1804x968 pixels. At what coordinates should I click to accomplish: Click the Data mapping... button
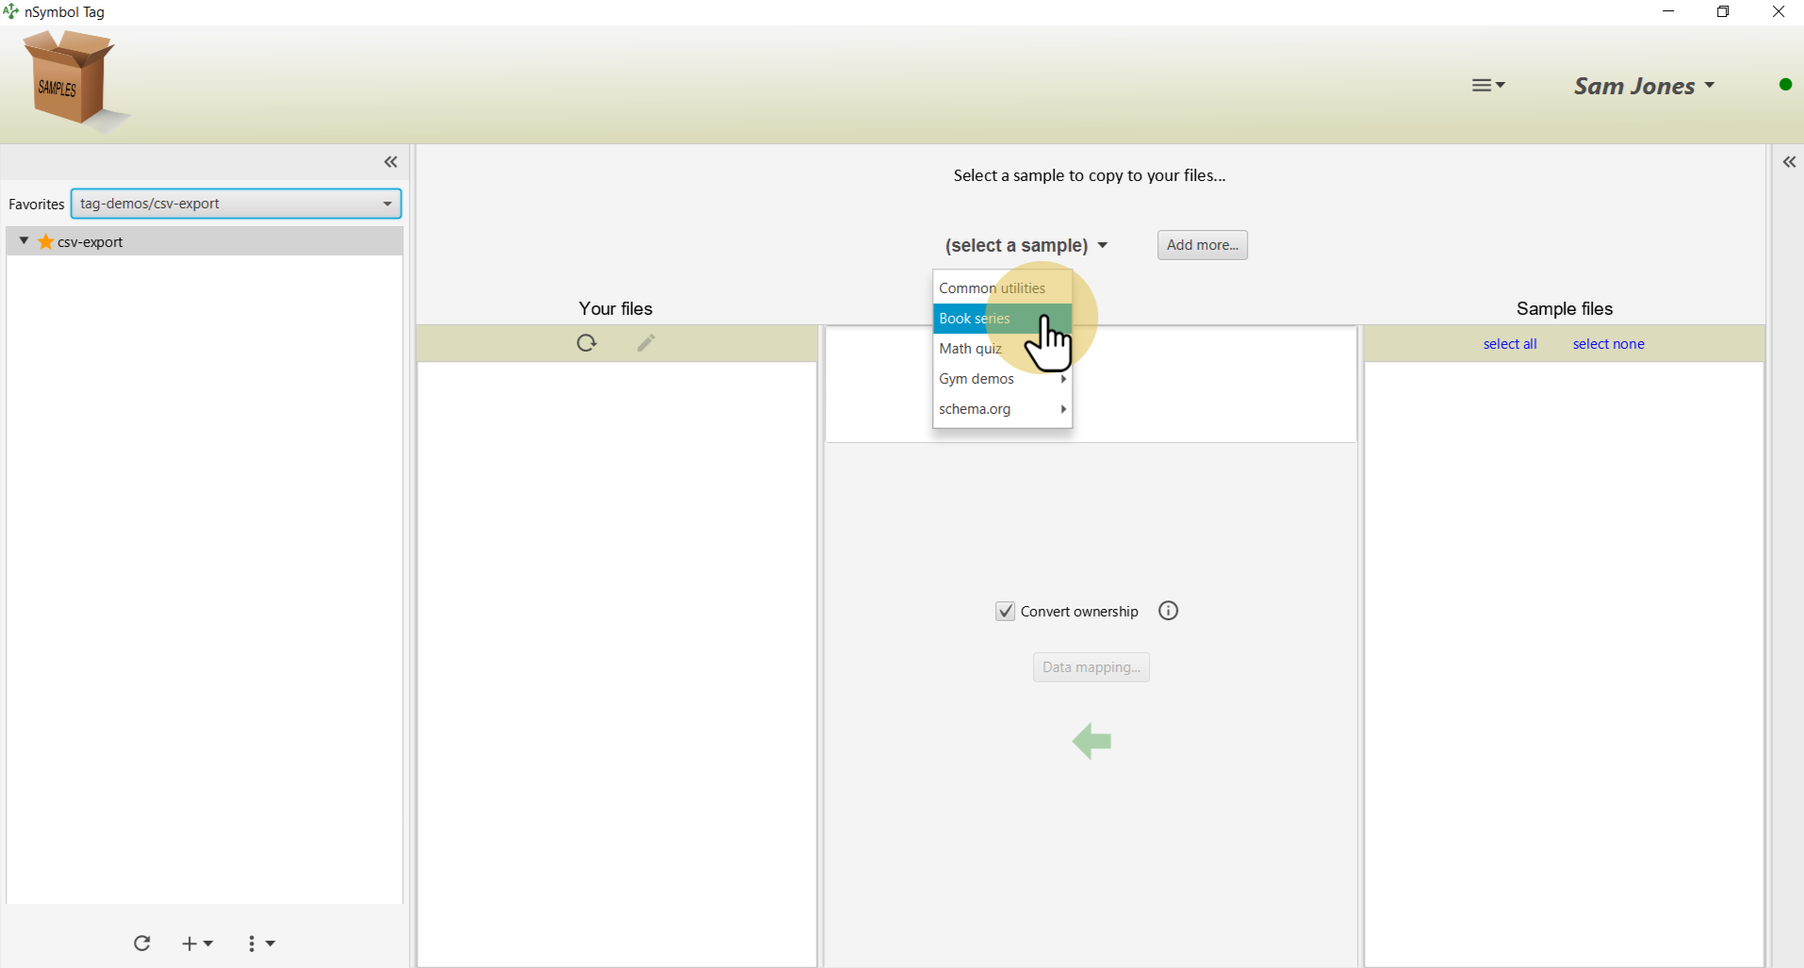(1091, 667)
